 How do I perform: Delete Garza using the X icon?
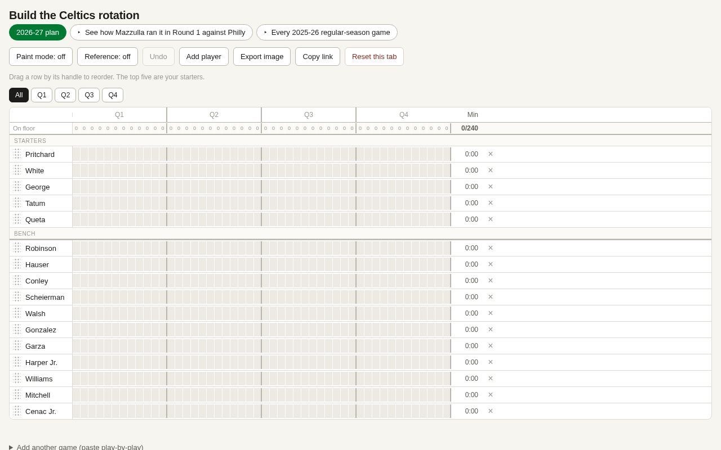pyautogui.click(x=491, y=346)
